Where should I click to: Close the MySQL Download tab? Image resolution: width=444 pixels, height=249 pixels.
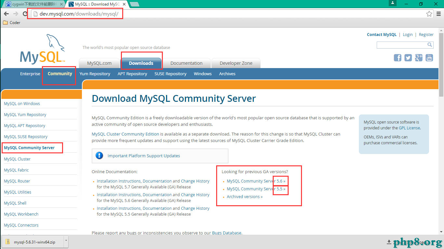[x=124, y=4]
